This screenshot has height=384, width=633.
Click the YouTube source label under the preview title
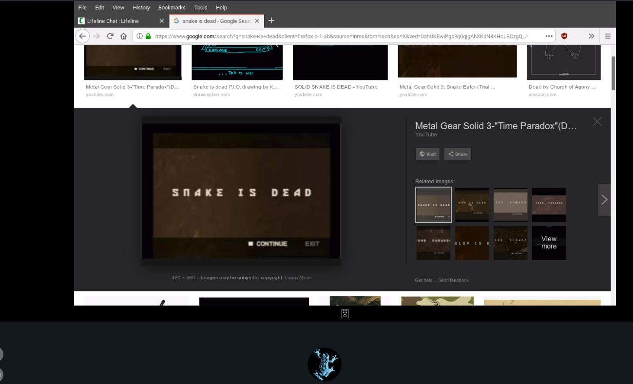point(426,134)
